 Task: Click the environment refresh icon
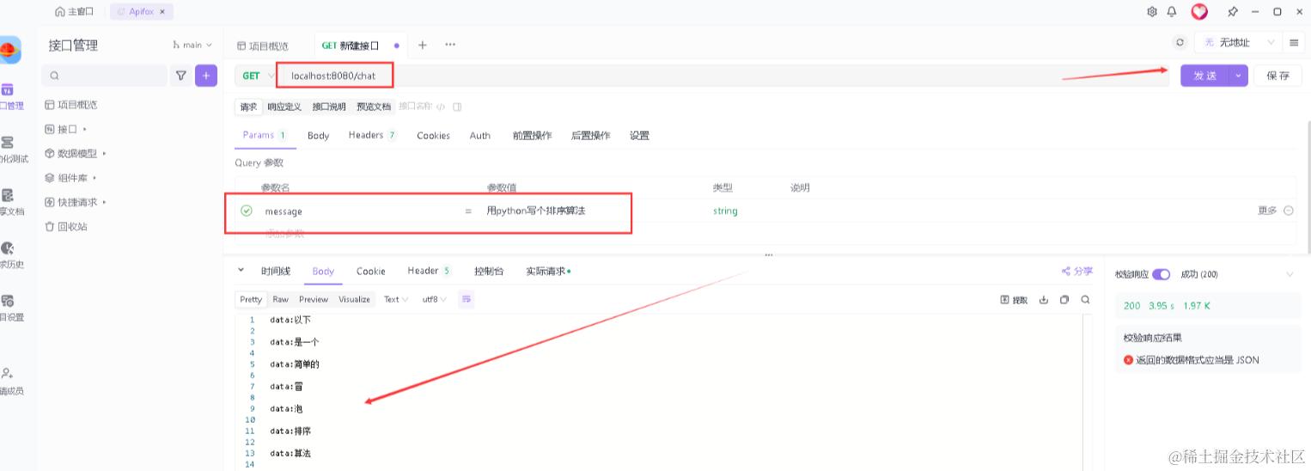click(x=1180, y=42)
